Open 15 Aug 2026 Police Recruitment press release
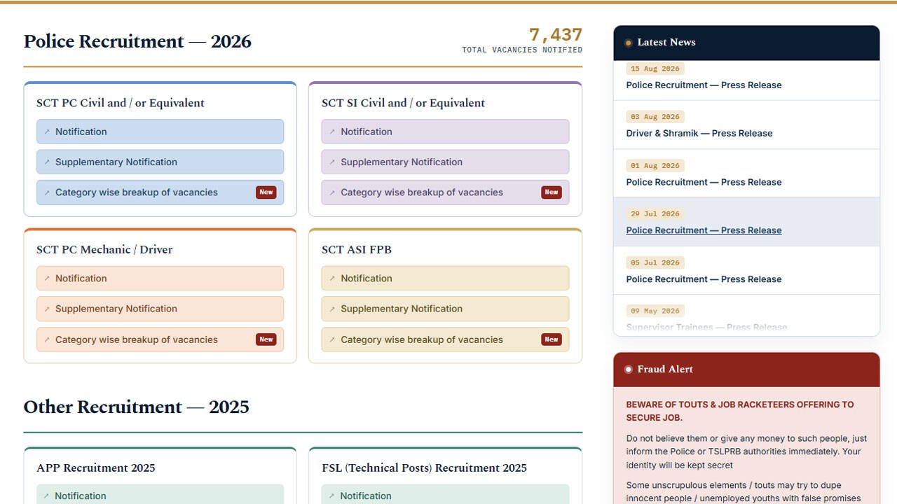 coord(704,85)
